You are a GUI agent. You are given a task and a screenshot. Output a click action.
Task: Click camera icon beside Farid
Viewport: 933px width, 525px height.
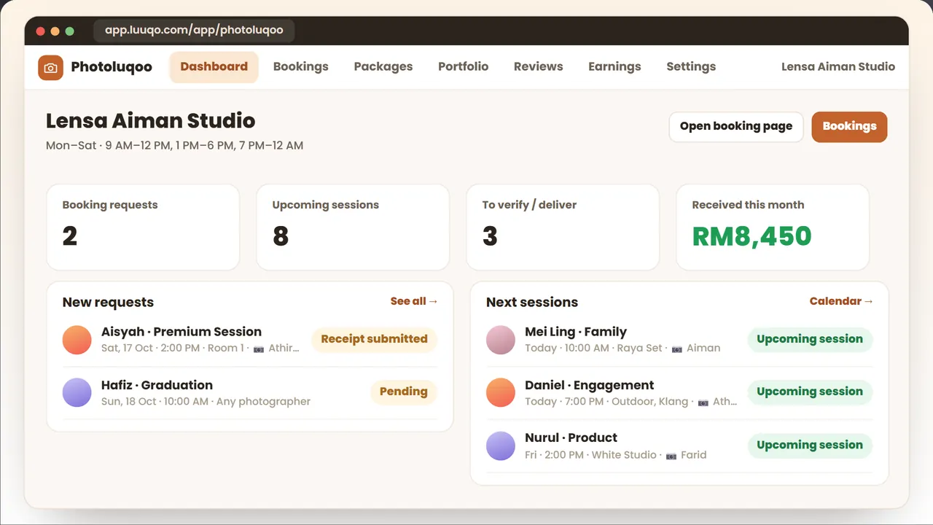pos(671,455)
